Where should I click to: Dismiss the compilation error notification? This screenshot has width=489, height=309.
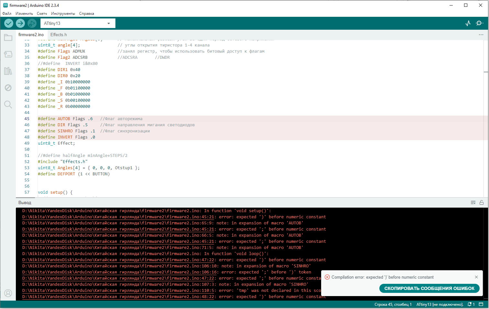tap(476, 277)
